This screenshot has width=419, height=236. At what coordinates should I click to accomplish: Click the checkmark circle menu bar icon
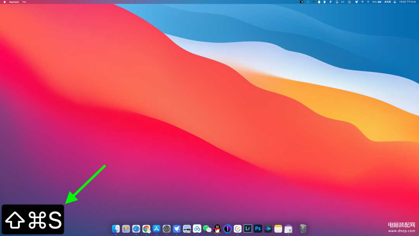pyautogui.click(x=349, y=2)
